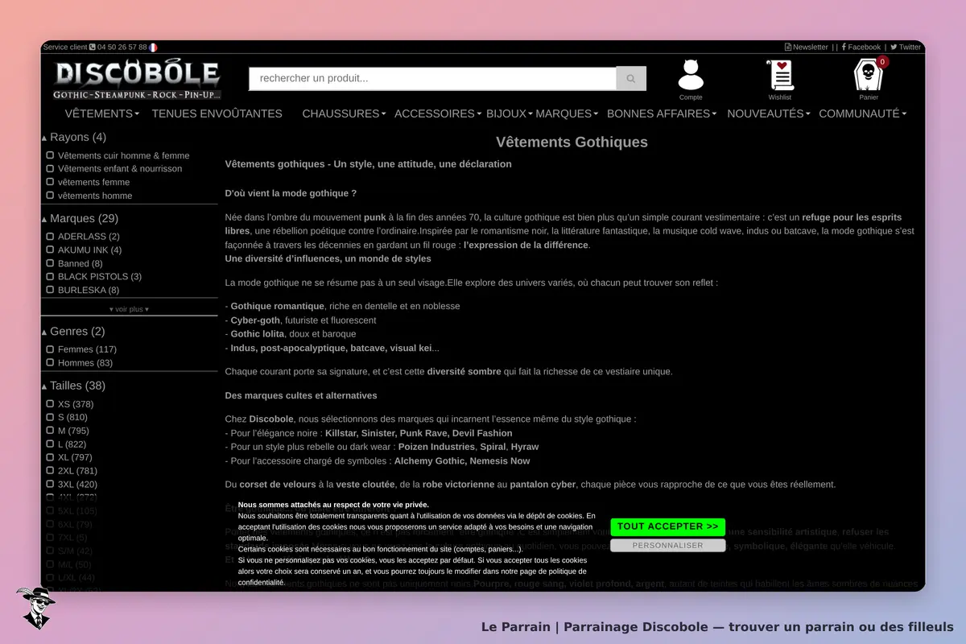Screen dimensions: 966x644
Task: Open the Panier coffin cart icon
Action: [x=869, y=75]
